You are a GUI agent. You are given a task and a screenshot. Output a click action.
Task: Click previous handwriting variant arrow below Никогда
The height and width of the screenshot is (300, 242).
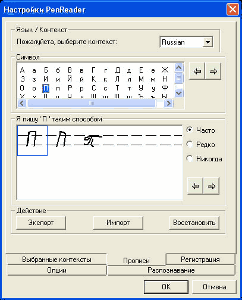point(196,186)
